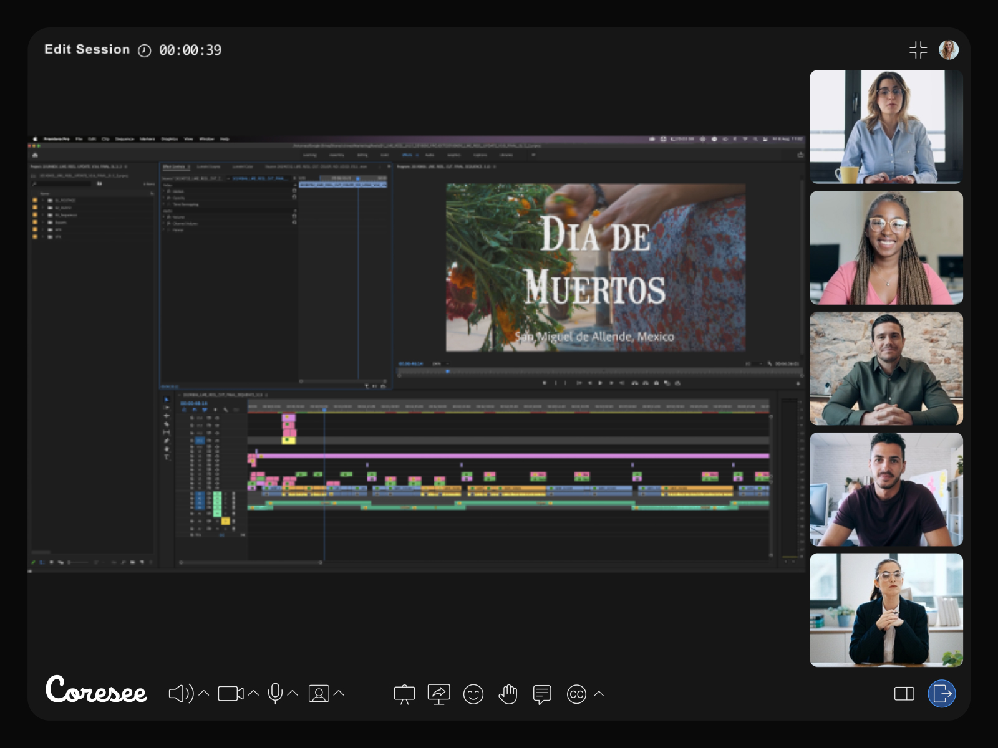
Task: Toggle closed captions with the CC icon
Action: pyautogui.click(x=576, y=694)
